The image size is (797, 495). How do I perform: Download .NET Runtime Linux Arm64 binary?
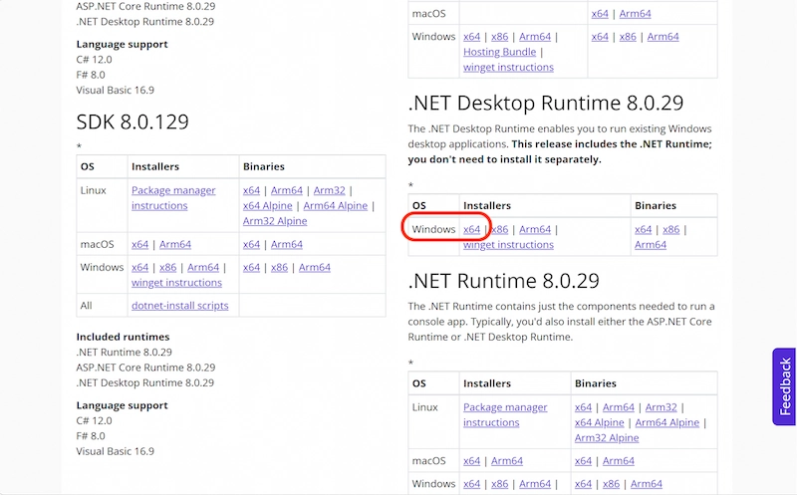pos(619,407)
